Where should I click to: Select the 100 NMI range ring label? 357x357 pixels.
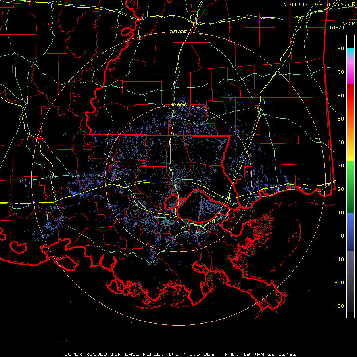pos(178,31)
